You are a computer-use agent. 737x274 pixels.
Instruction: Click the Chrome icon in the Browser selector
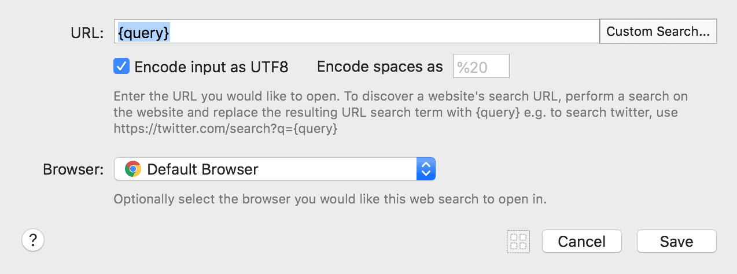pos(132,169)
